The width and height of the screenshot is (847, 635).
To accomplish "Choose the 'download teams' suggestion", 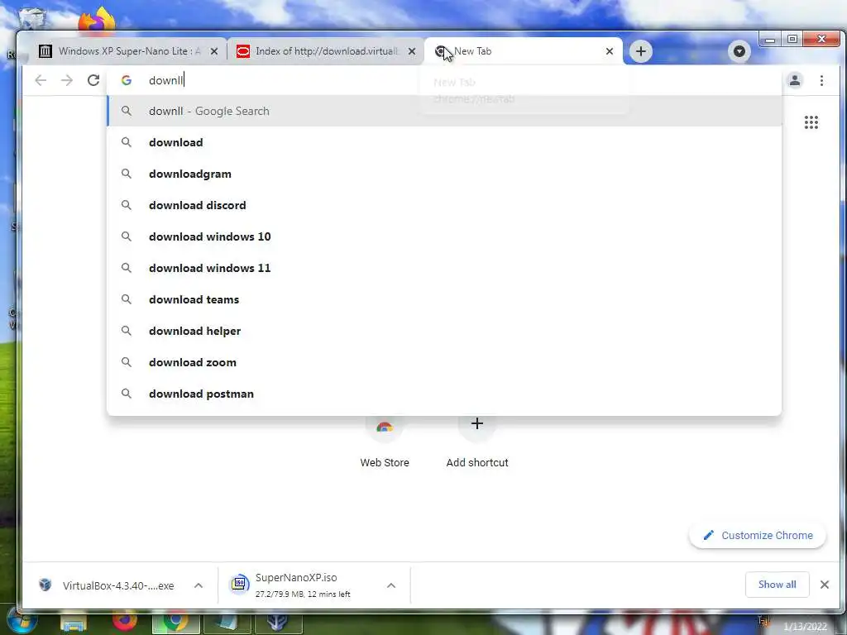I will click(444, 299).
